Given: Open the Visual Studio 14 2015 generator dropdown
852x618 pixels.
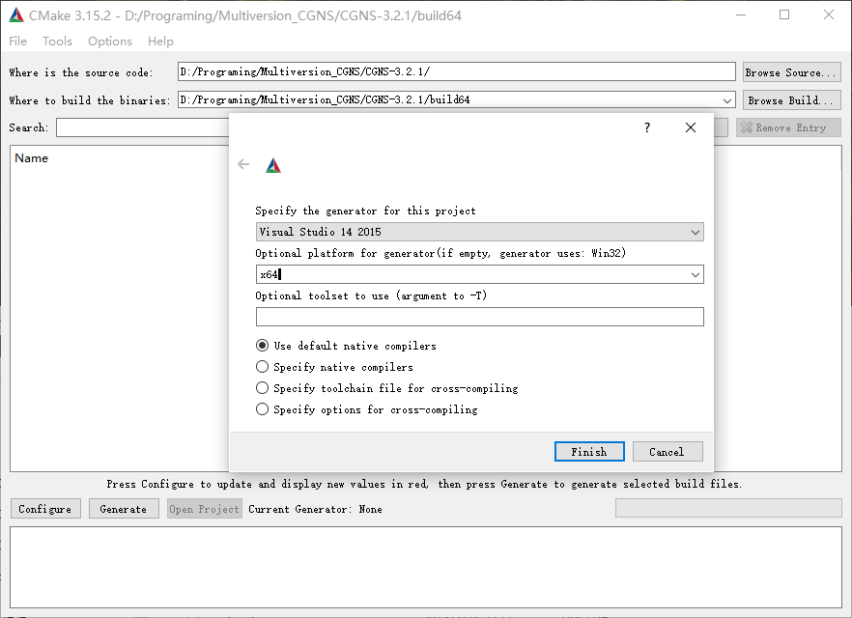Looking at the screenshot, I should [480, 232].
